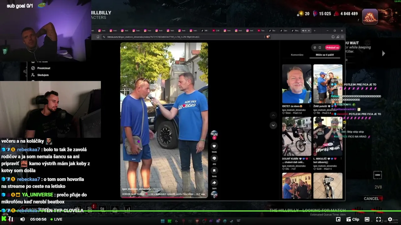This screenshot has height=225, width=401.
Task: Select the Môže sa ti páčiť tab
Action: click(x=325, y=55)
